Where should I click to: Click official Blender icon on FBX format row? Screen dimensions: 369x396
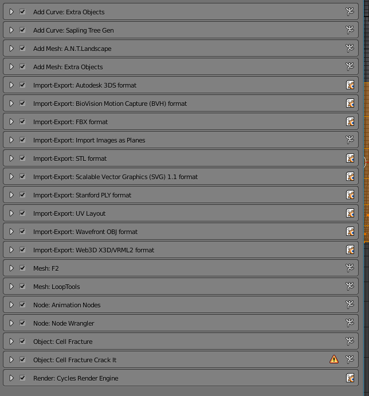click(350, 121)
